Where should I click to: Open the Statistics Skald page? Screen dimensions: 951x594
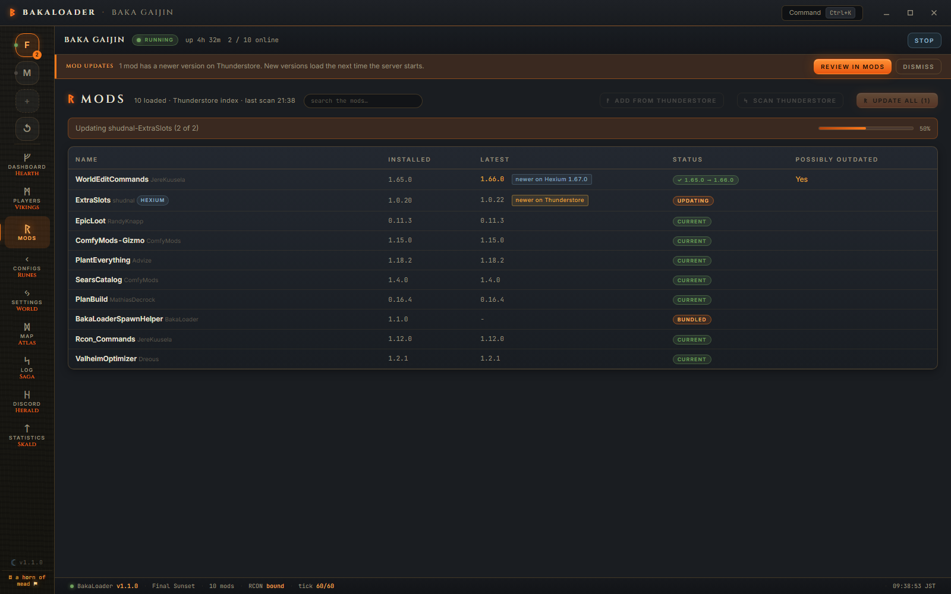click(27, 436)
